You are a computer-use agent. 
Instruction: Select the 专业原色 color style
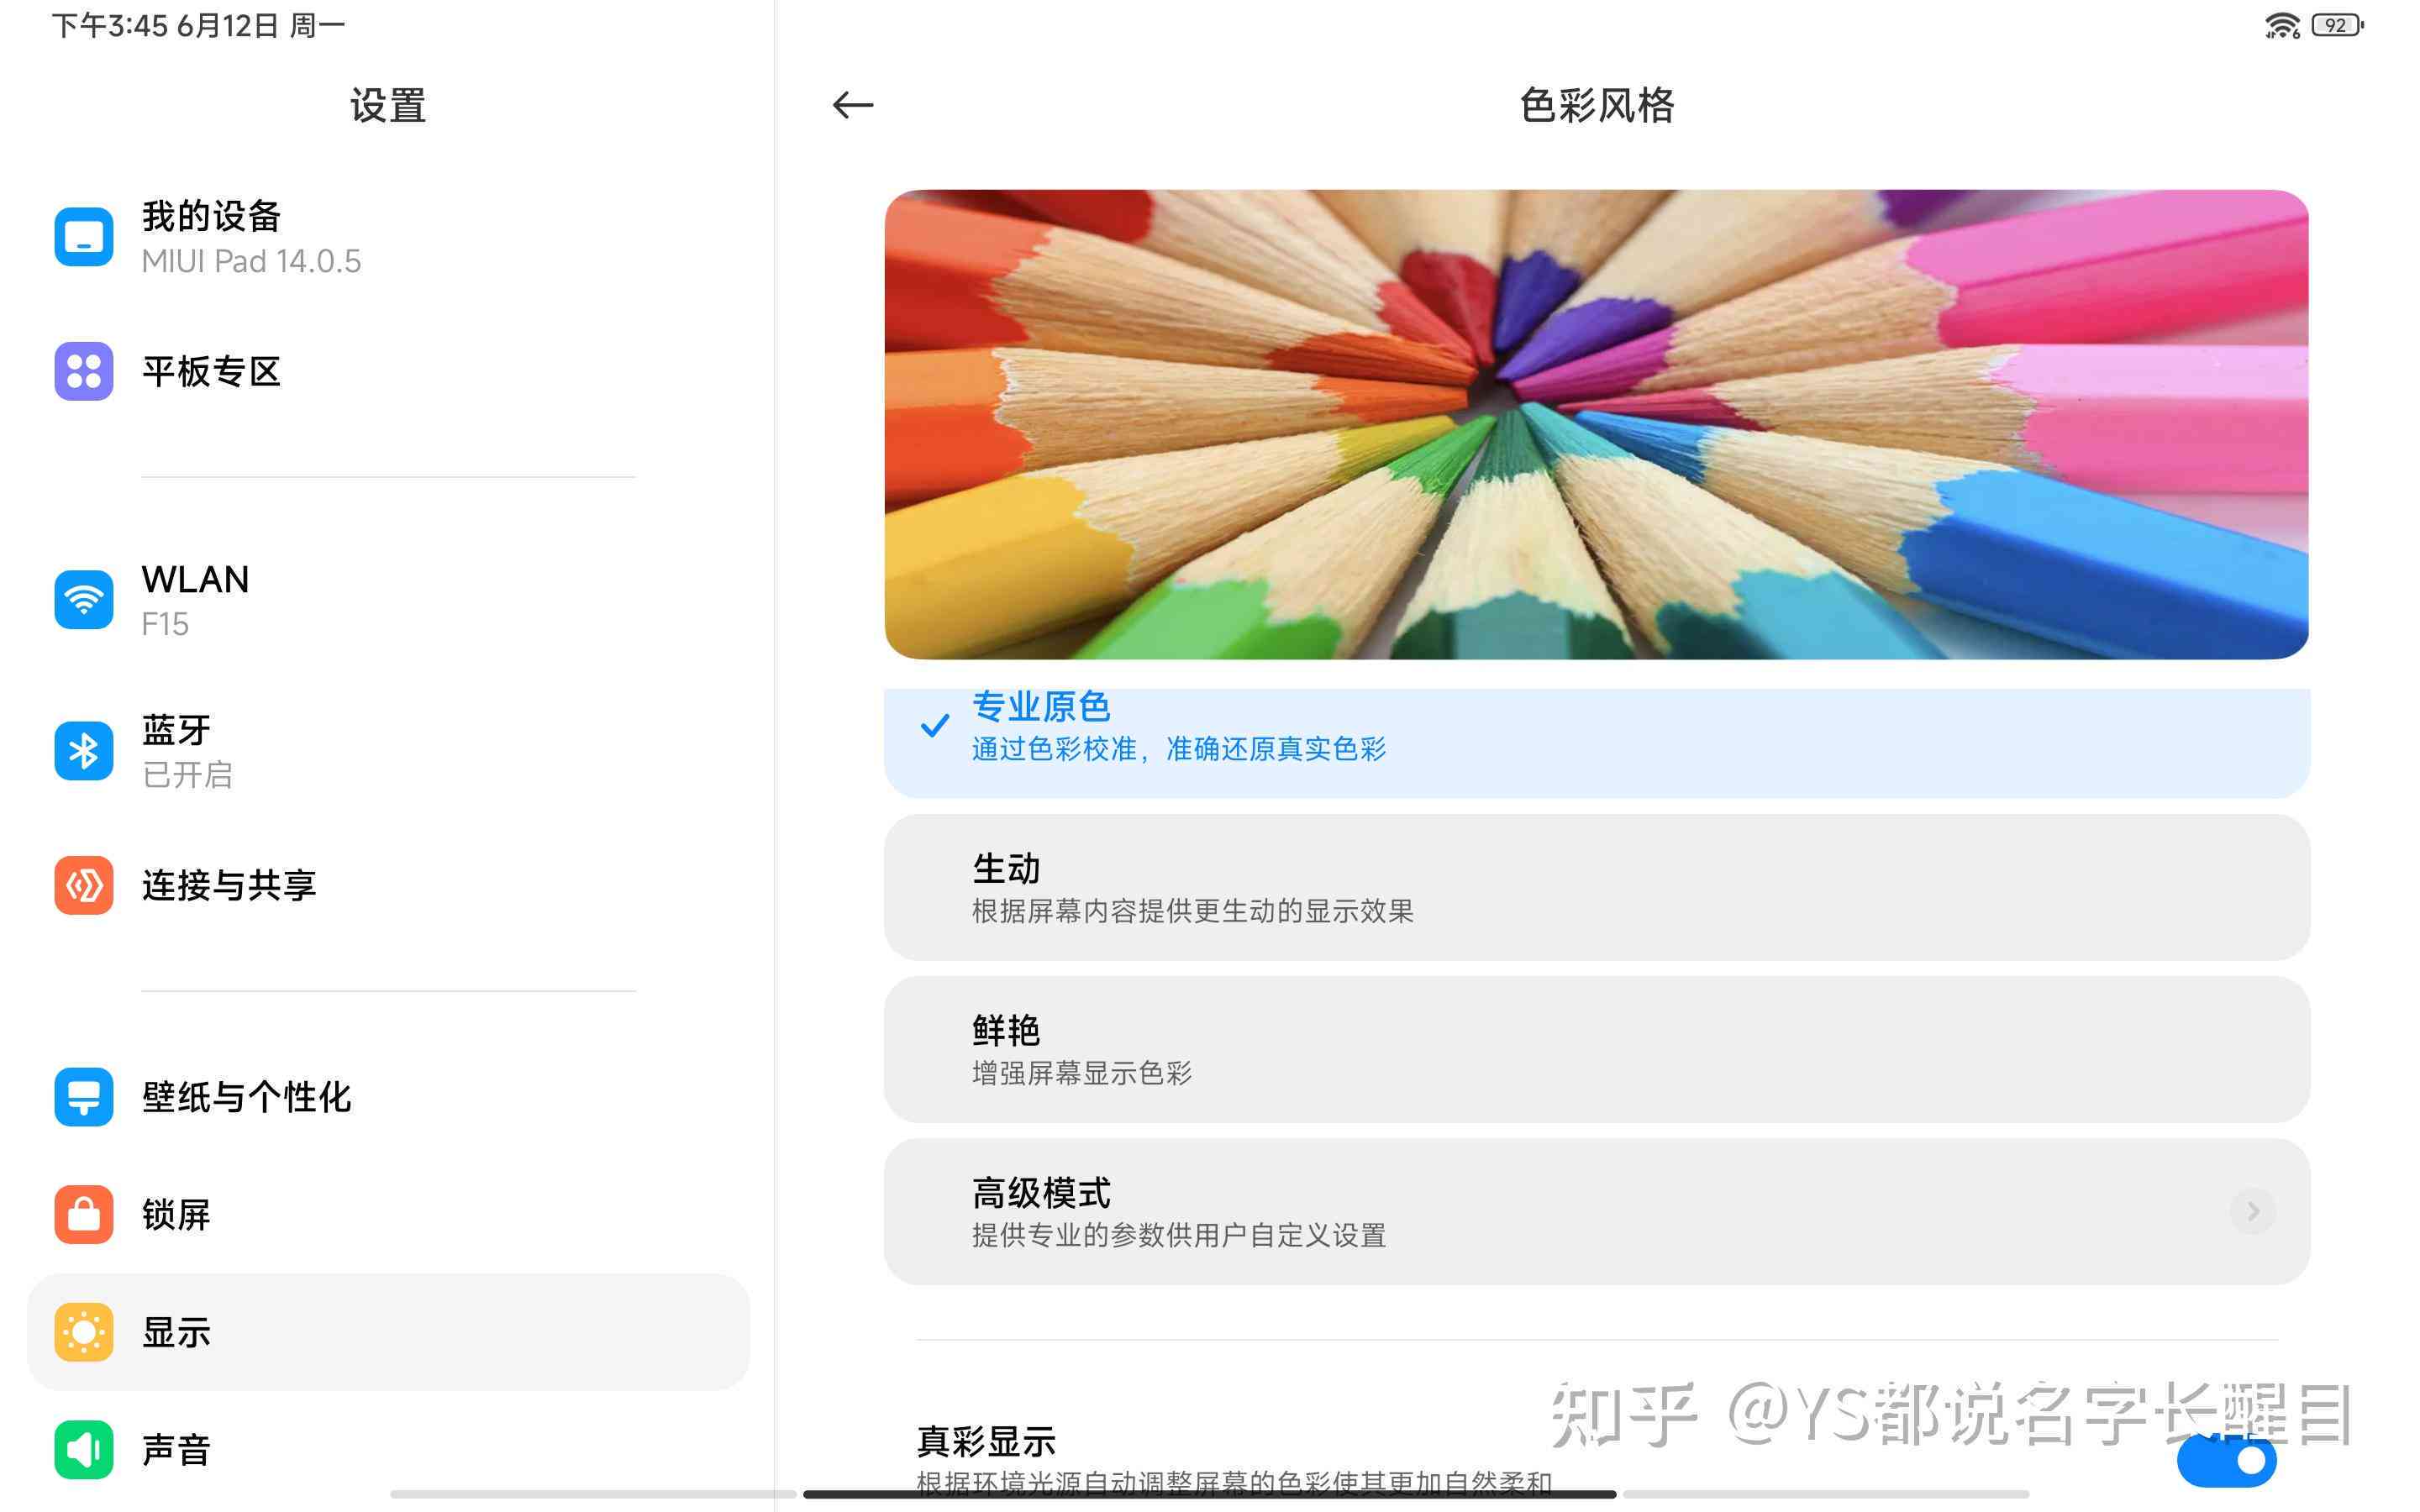coord(1597,742)
